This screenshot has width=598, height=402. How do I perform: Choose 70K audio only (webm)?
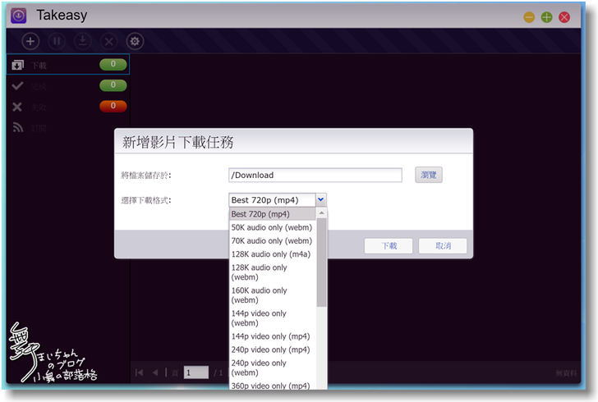point(273,241)
